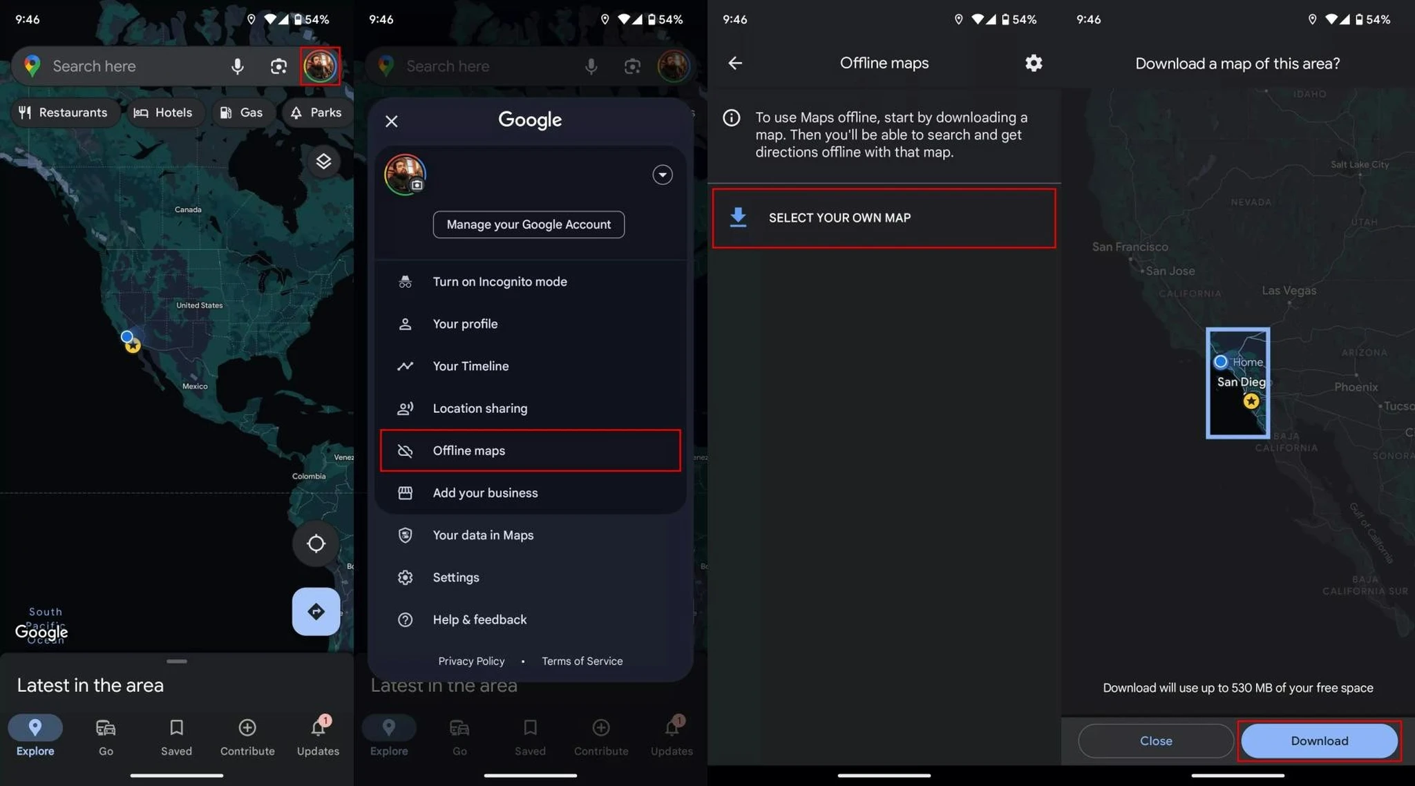Click the Close button on download dialog
Screen dimensions: 1415x786
pos(1157,740)
